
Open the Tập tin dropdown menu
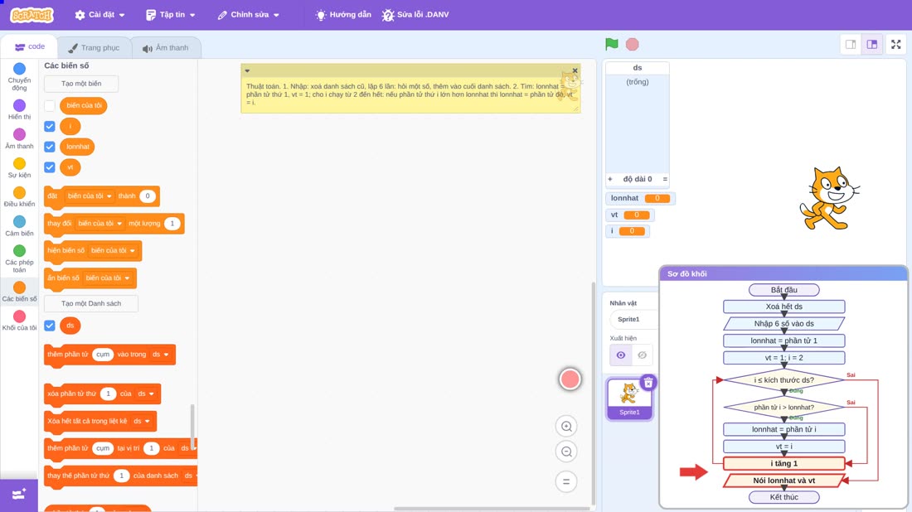[171, 15]
